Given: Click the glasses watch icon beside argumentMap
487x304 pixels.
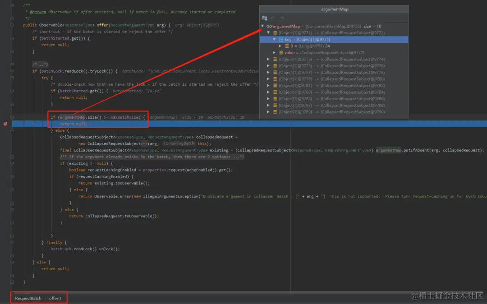Looking at the screenshot, I should point(269,27).
